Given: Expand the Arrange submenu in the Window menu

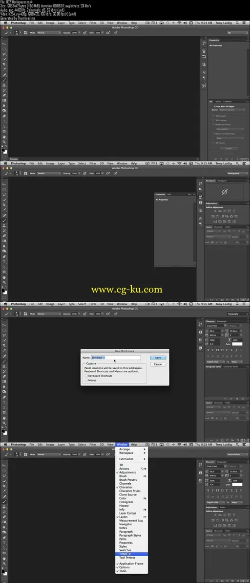Looking at the screenshot, I should [x=131, y=449].
